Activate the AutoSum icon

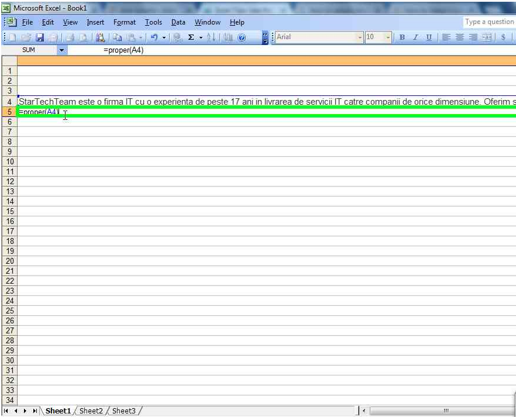click(x=190, y=37)
